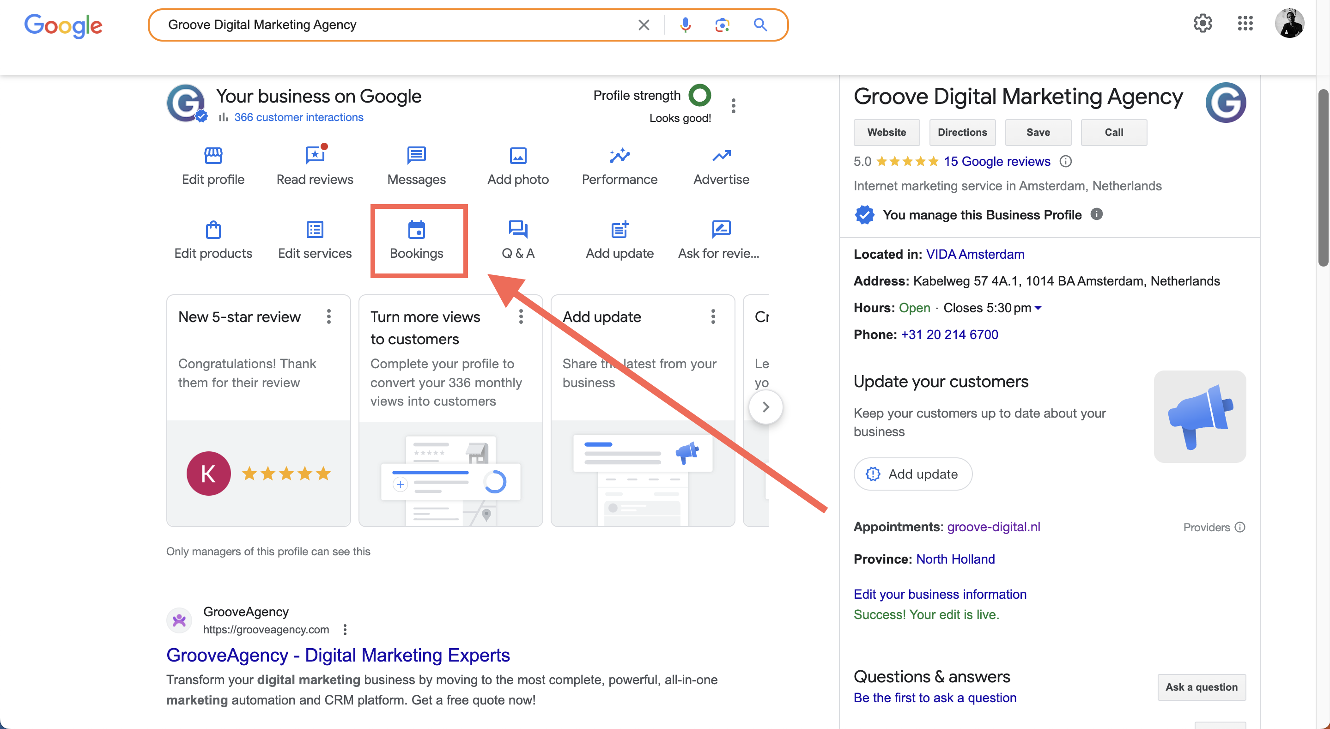Click the GrooveAgency site favicon
The width and height of the screenshot is (1330, 729).
pos(179,620)
